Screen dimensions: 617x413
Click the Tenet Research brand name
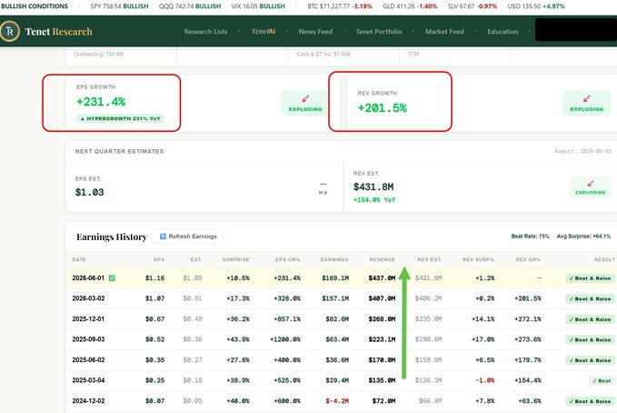59,32
